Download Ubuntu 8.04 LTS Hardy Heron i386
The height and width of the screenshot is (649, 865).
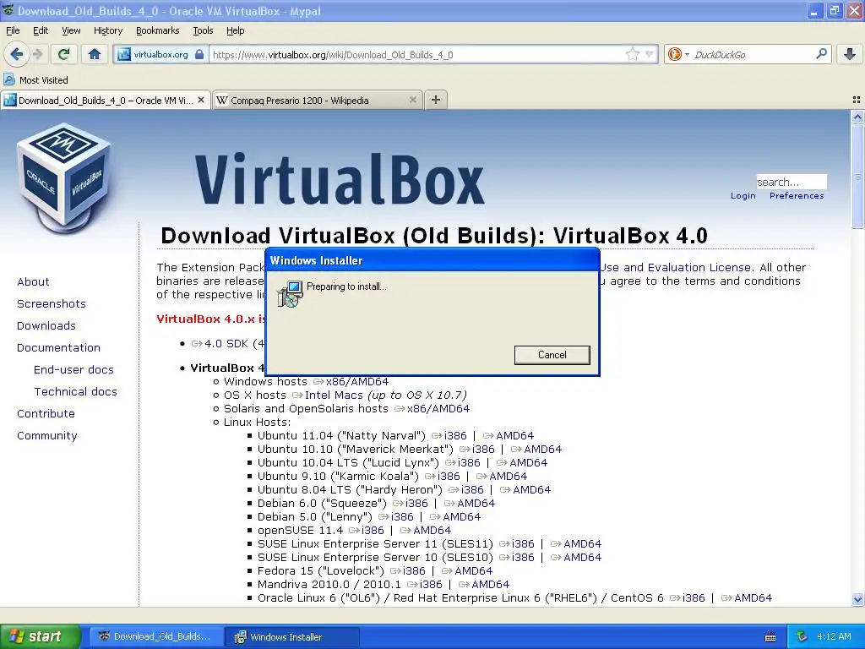[x=466, y=490]
